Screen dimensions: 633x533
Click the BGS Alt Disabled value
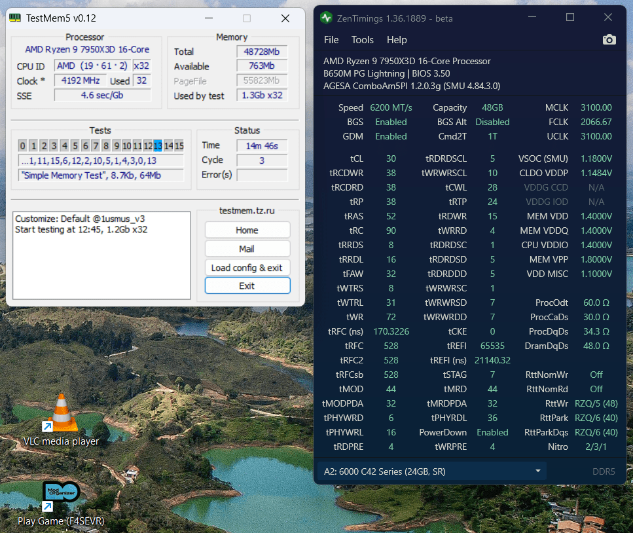tap(492, 122)
